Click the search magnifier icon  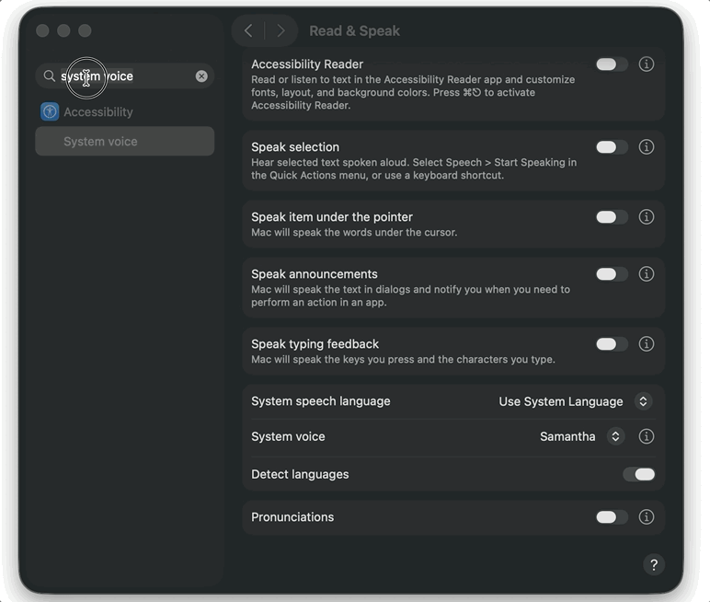coord(49,76)
